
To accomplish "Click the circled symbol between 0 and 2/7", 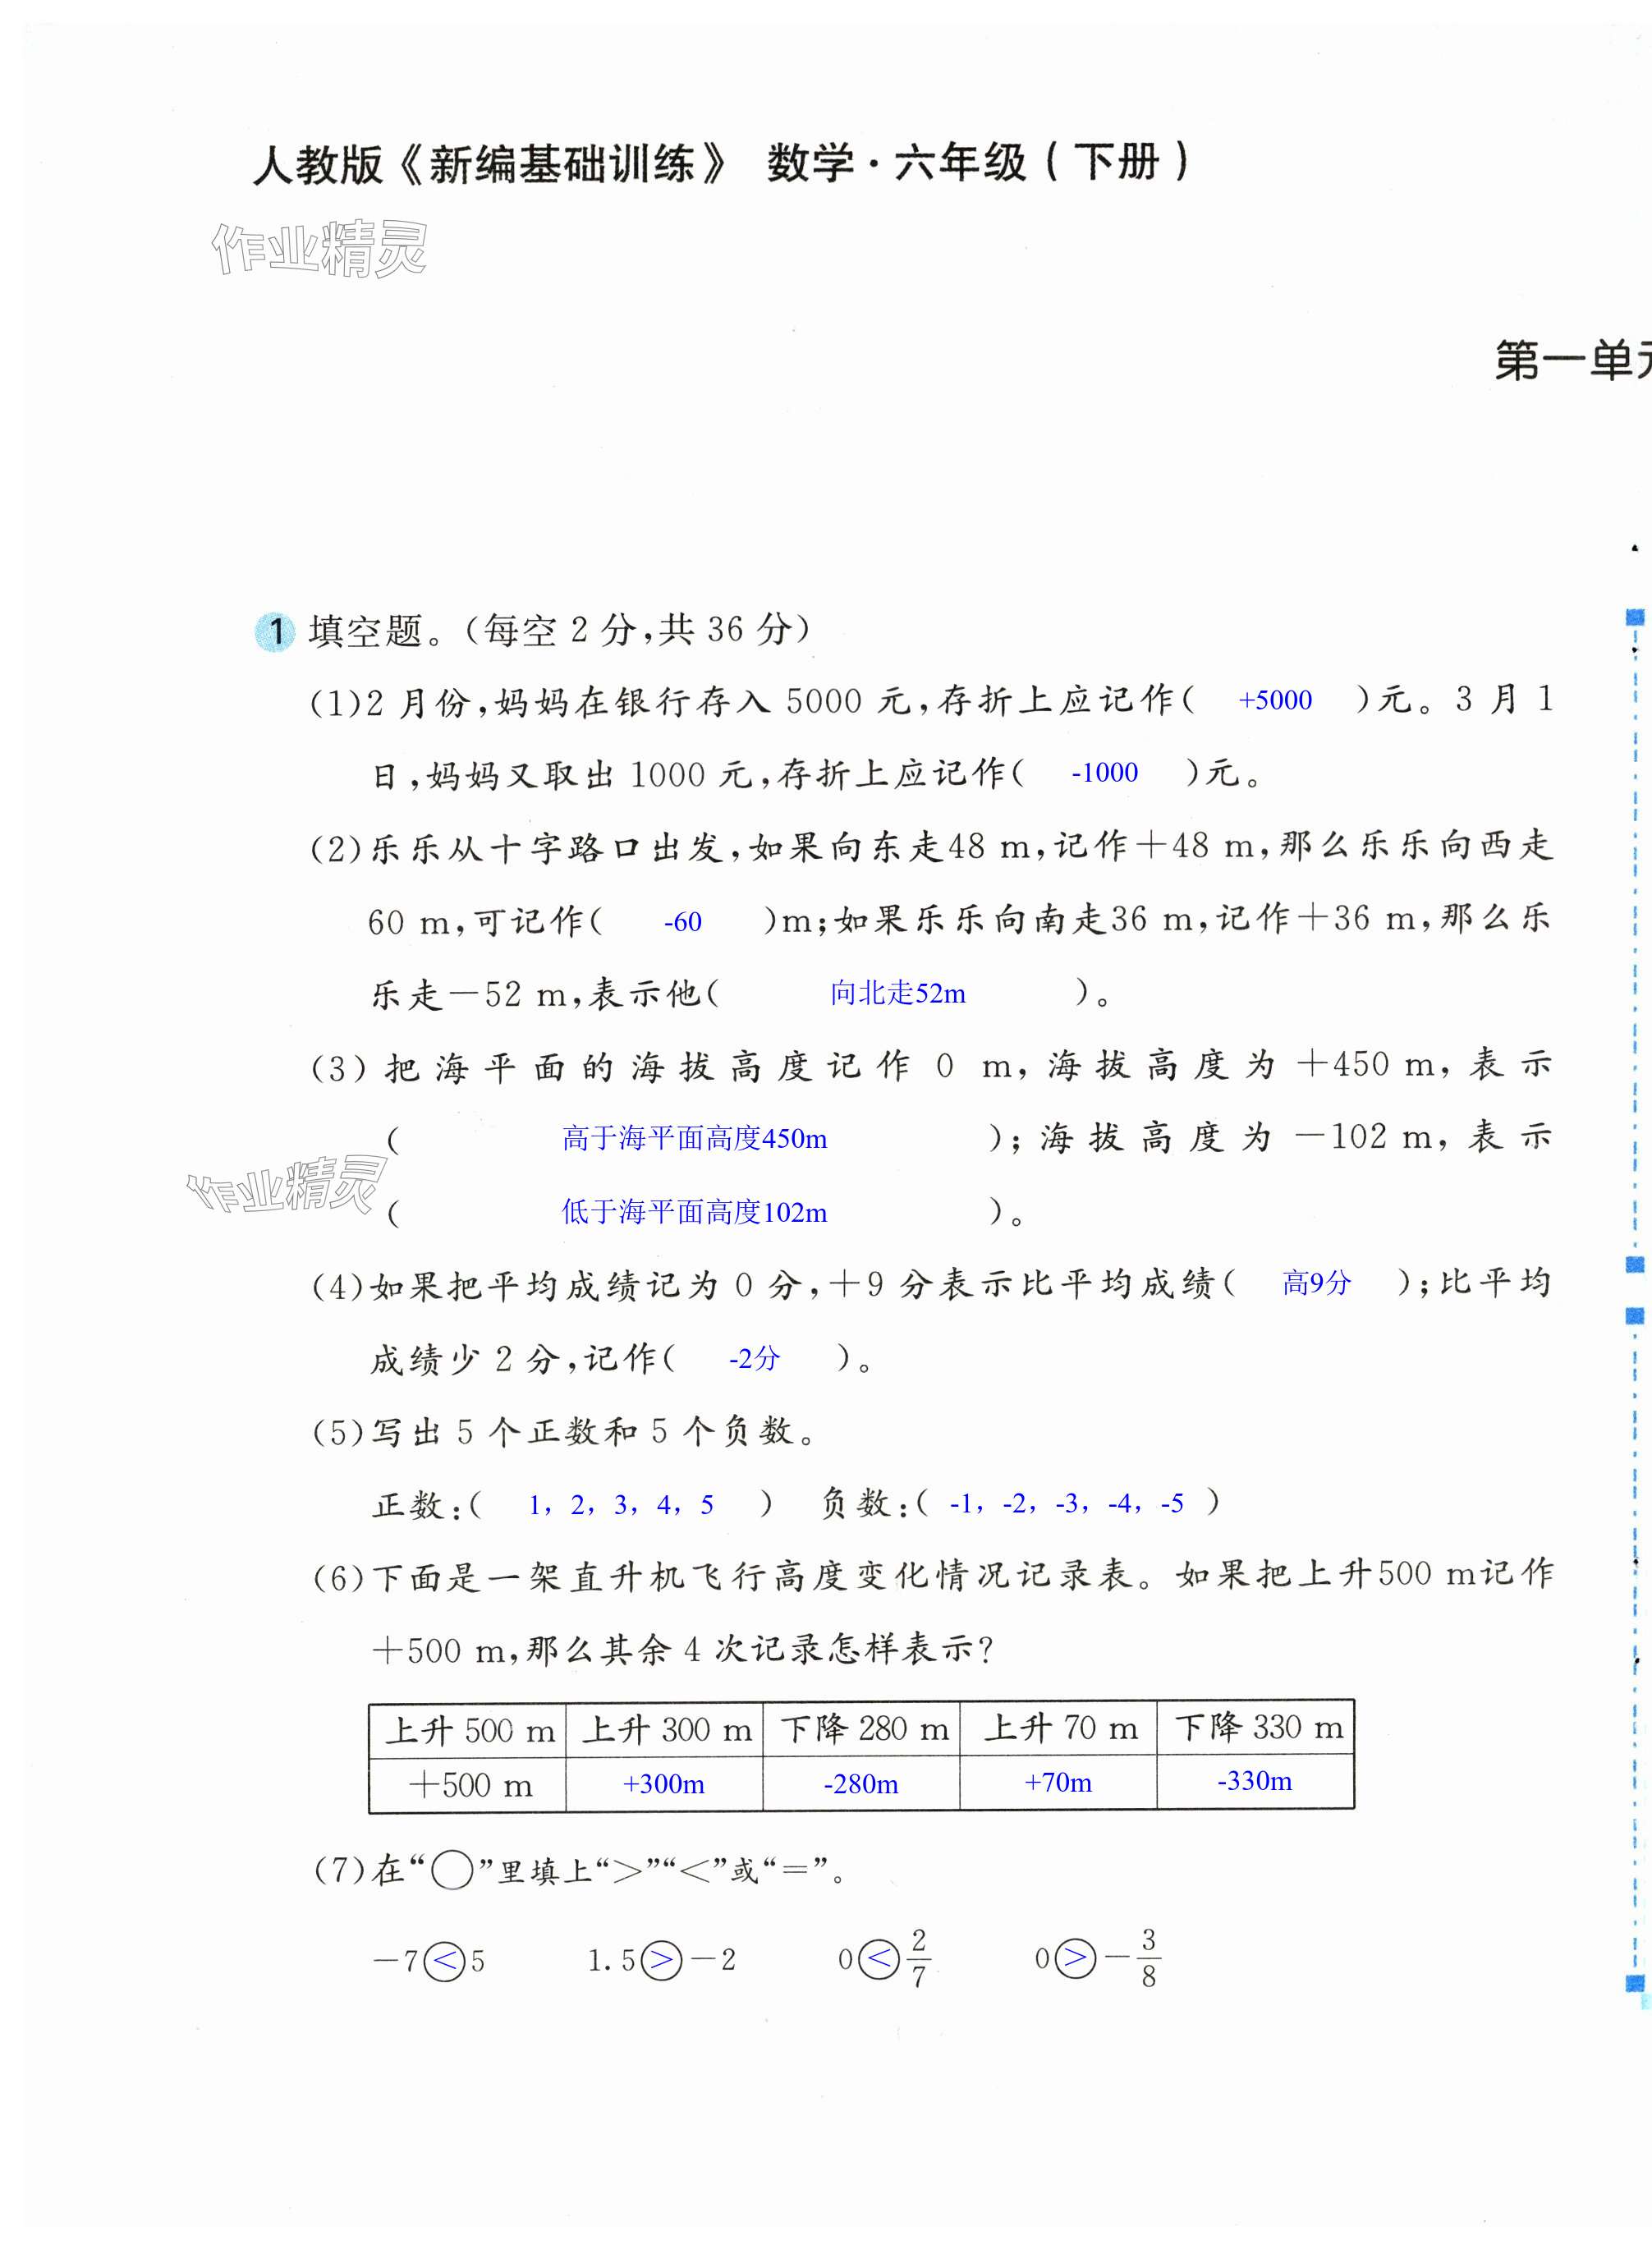I will point(880,1958).
